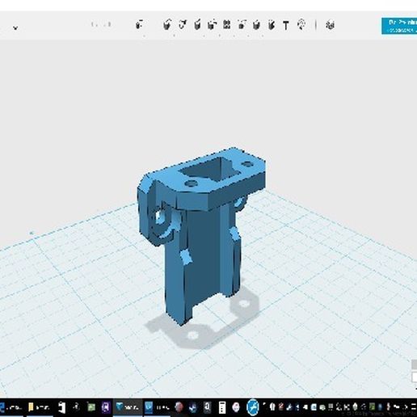
Task: Activate the Snap magnet tool
Action: point(301,25)
